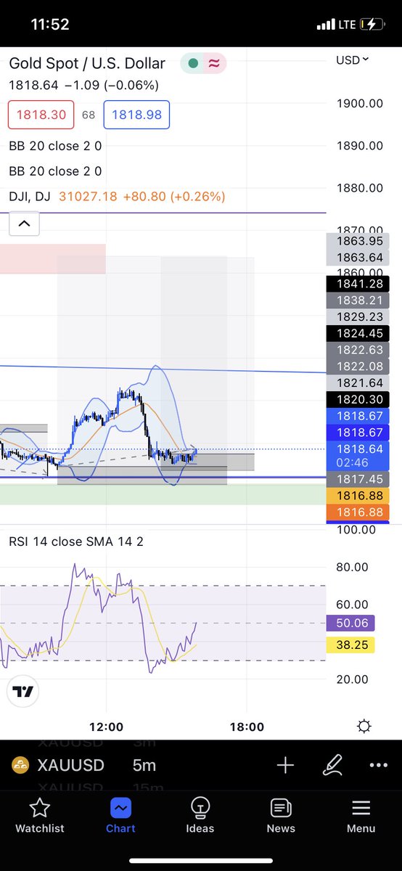Select the RSI 14 close SMA 14 2 legend

pos(75,541)
